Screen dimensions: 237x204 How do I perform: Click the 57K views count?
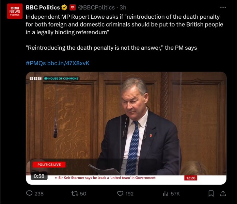(175, 193)
